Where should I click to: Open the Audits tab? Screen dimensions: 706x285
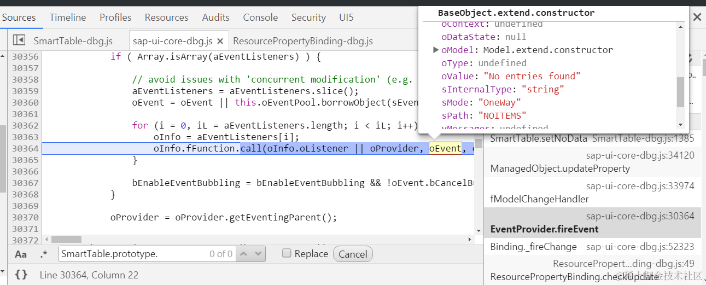pyautogui.click(x=215, y=18)
